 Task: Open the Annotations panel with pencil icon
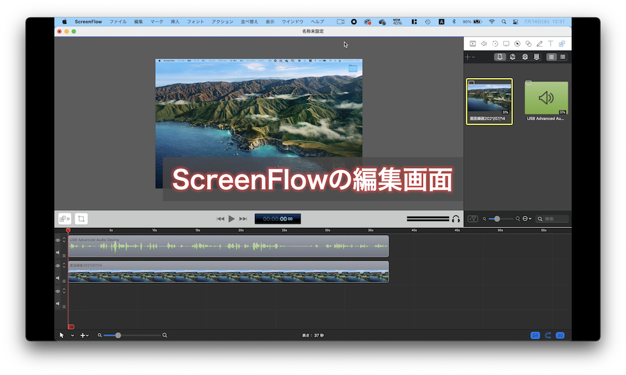click(x=538, y=43)
